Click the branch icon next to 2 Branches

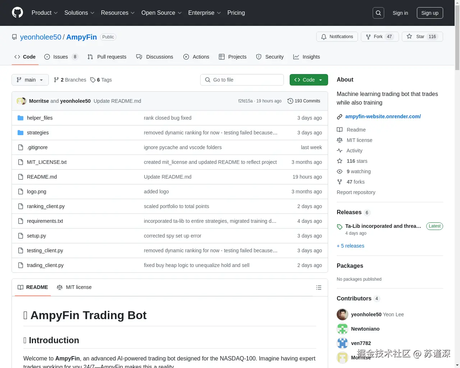coord(56,80)
